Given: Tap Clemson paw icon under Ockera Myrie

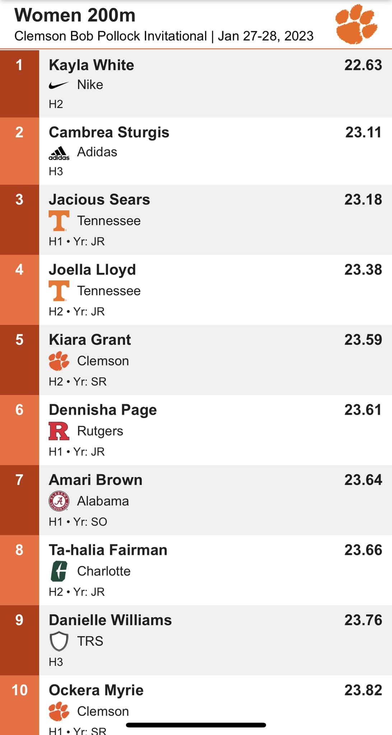Looking at the screenshot, I should [59, 711].
